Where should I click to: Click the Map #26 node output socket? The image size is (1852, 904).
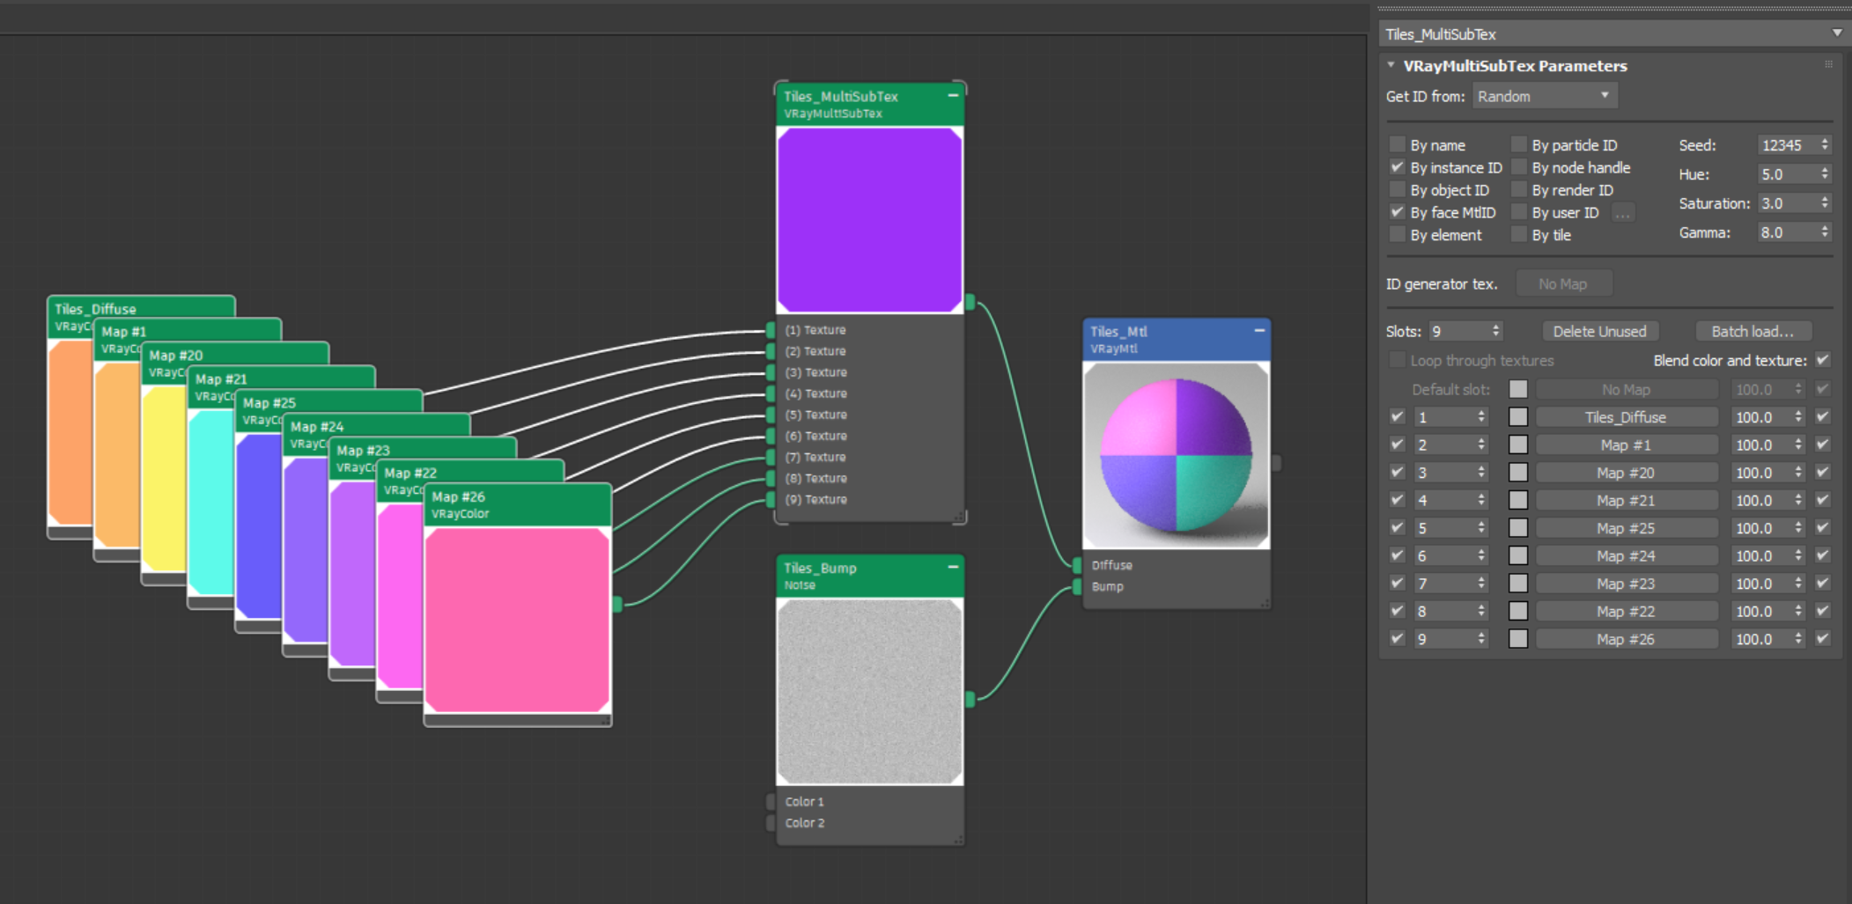pyautogui.click(x=617, y=604)
